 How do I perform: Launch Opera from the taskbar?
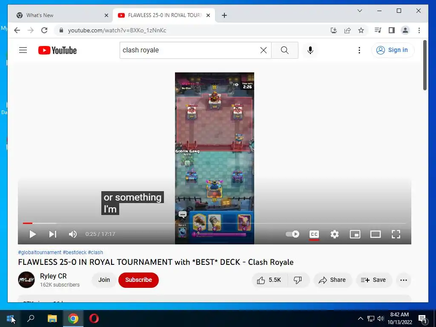(94, 318)
